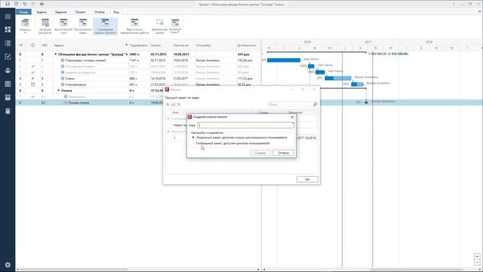Expand first group in Макеты list
483x272 pixels.
click(x=168, y=119)
